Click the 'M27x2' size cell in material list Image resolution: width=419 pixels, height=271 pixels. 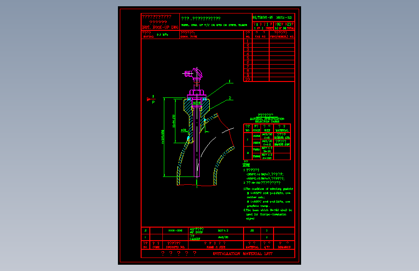click(223, 230)
